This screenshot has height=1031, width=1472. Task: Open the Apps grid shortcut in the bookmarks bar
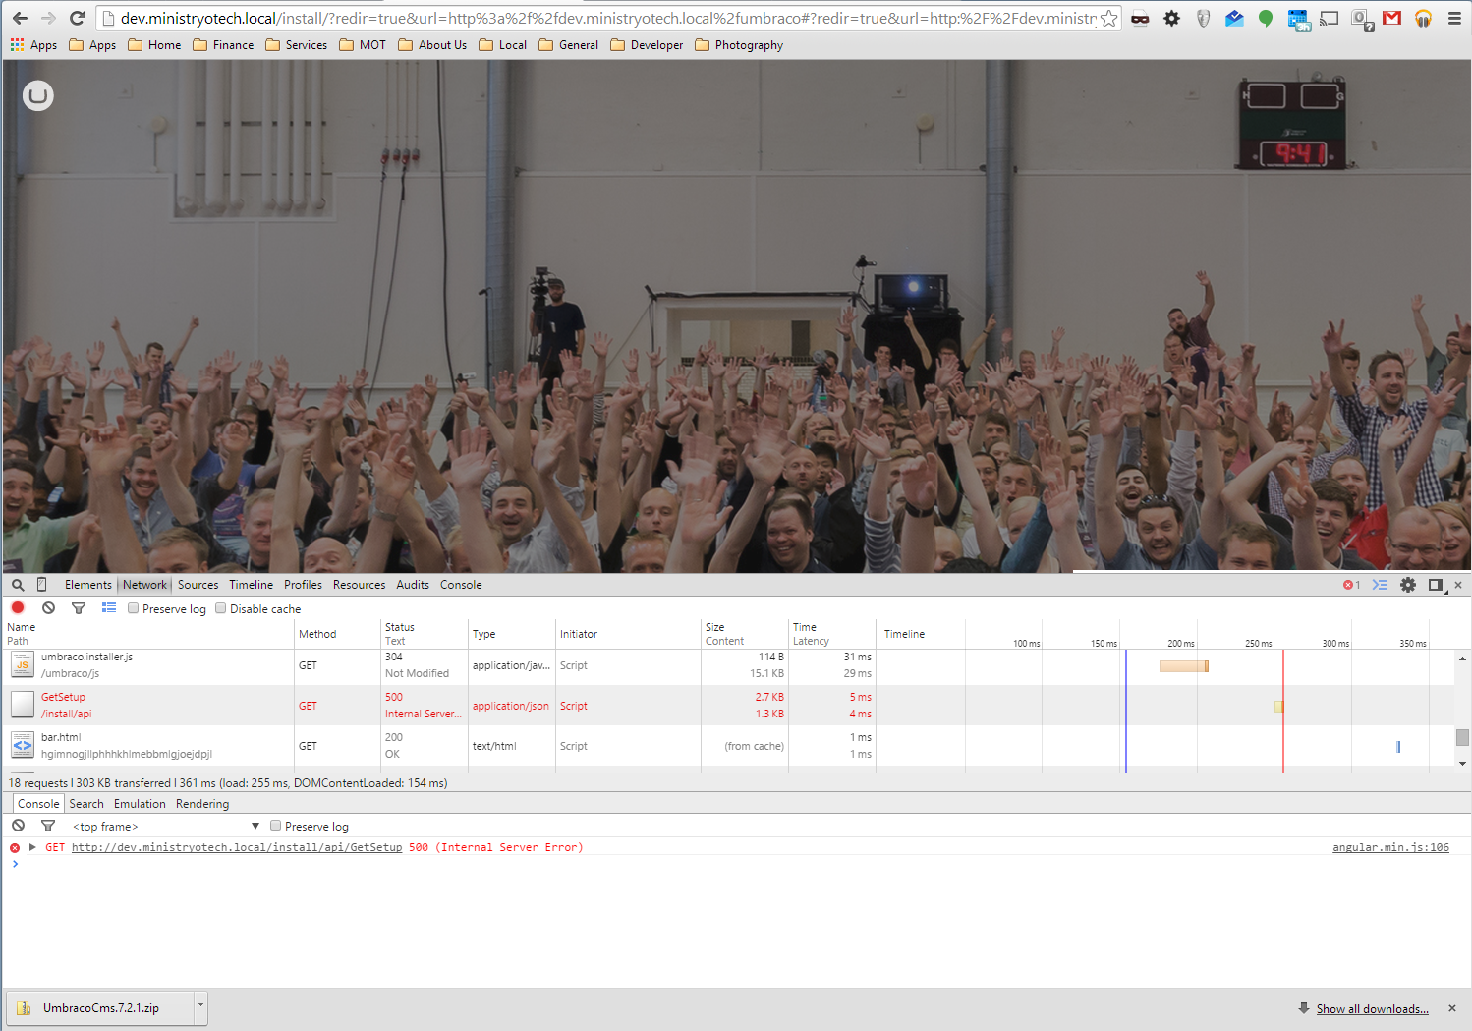(x=33, y=45)
